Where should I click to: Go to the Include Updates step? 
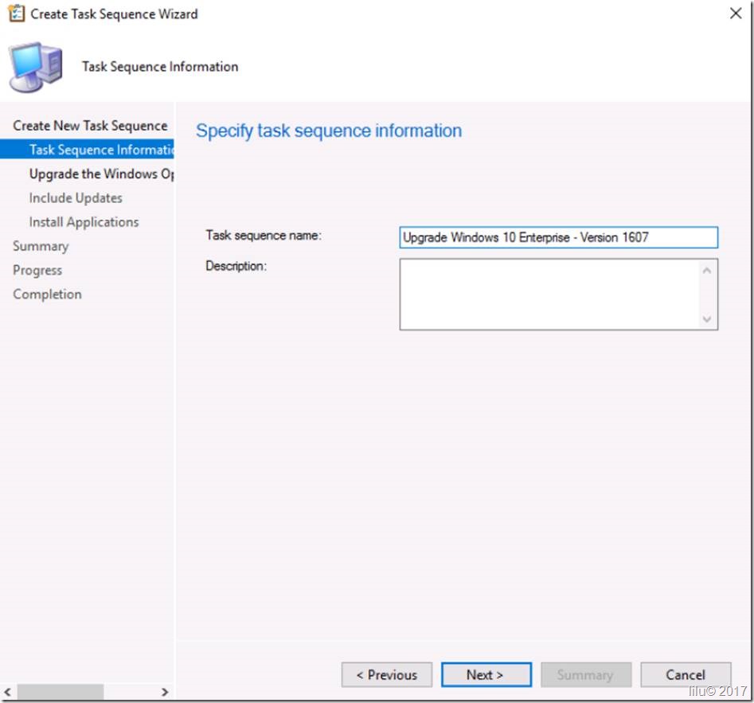(x=76, y=197)
